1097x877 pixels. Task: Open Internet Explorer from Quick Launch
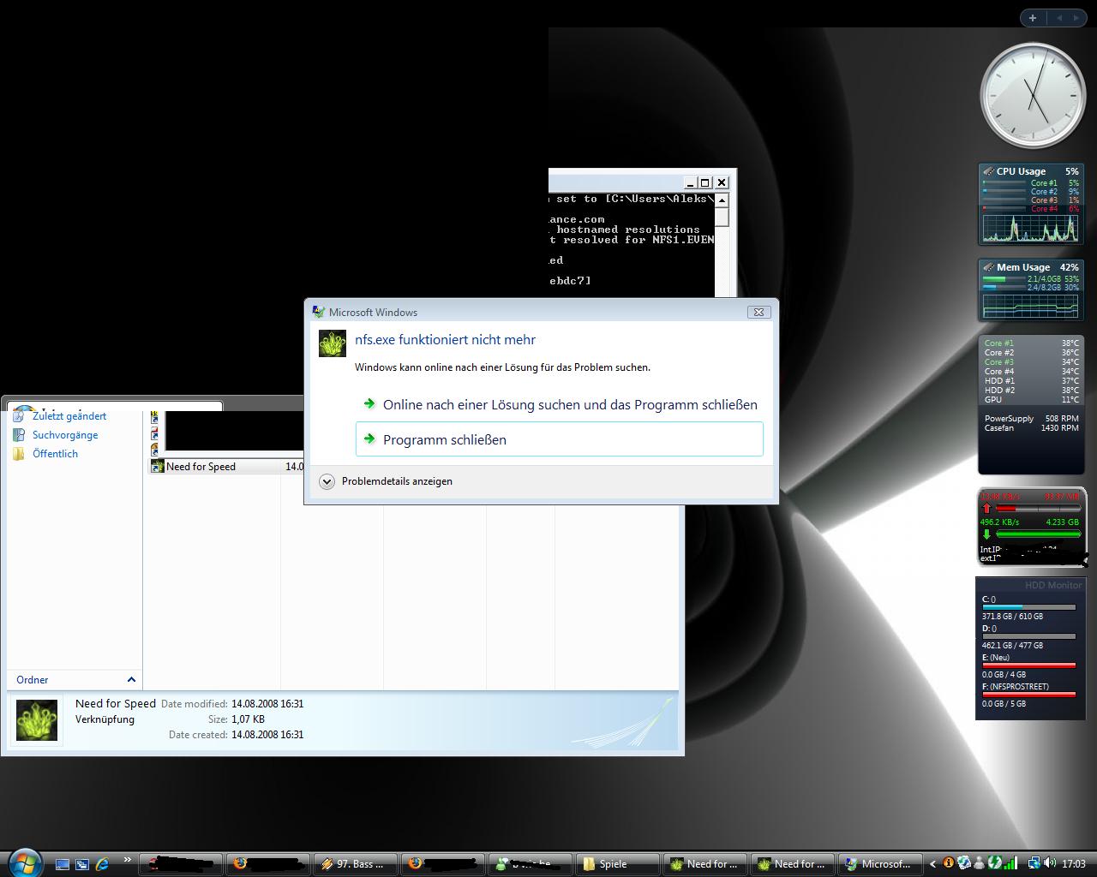coord(103,864)
